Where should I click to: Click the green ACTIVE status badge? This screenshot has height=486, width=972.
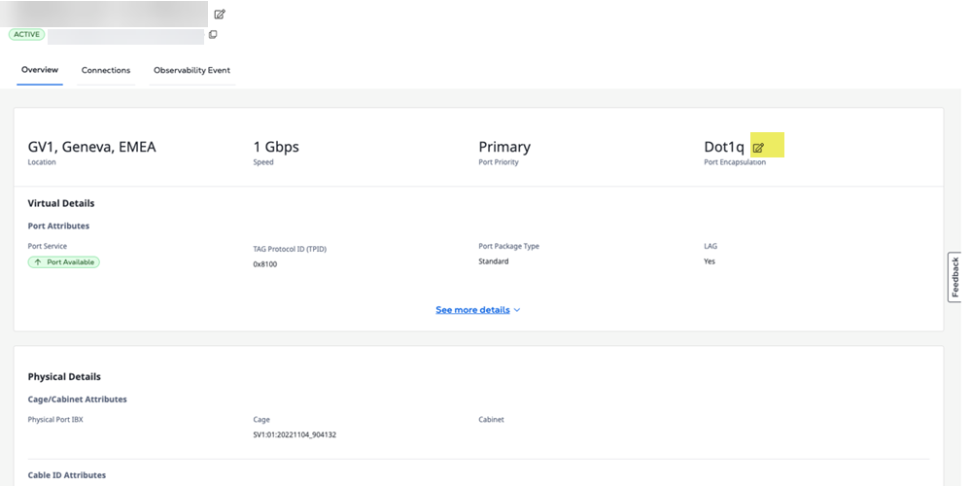click(x=26, y=35)
